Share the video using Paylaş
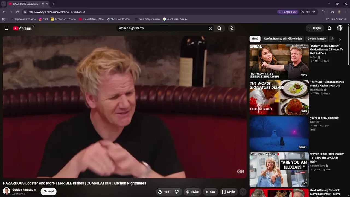This screenshot has width=350, height=197. coord(192,192)
